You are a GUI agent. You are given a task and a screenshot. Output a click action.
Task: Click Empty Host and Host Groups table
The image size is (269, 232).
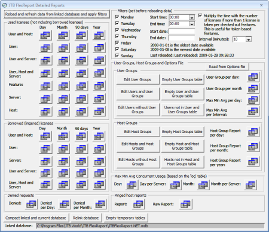click(x=182, y=146)
